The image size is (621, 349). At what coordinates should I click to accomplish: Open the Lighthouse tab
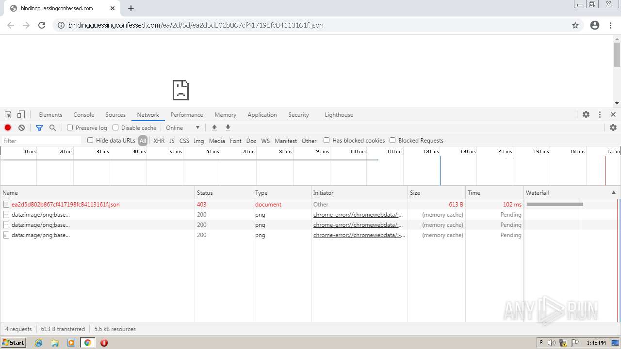click(x=339, y=115)
